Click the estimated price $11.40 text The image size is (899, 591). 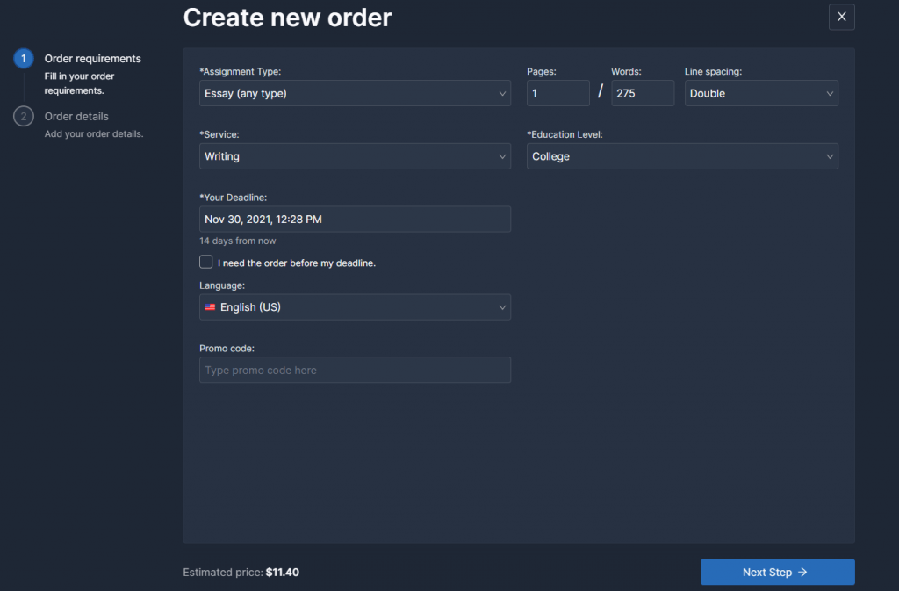pos(281,572)
